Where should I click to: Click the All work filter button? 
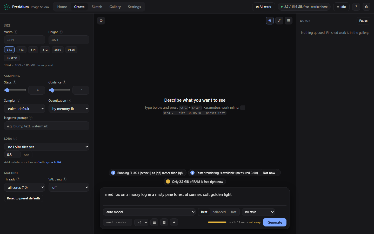point(264,7)
